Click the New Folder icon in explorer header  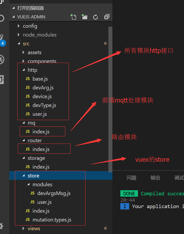85,17
